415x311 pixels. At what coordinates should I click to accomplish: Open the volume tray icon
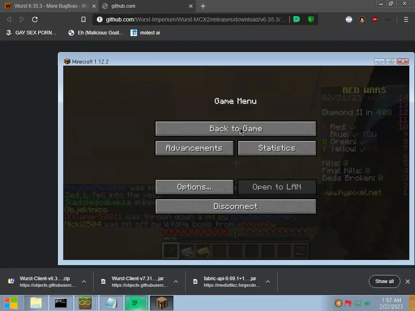[x=367, y=303]
